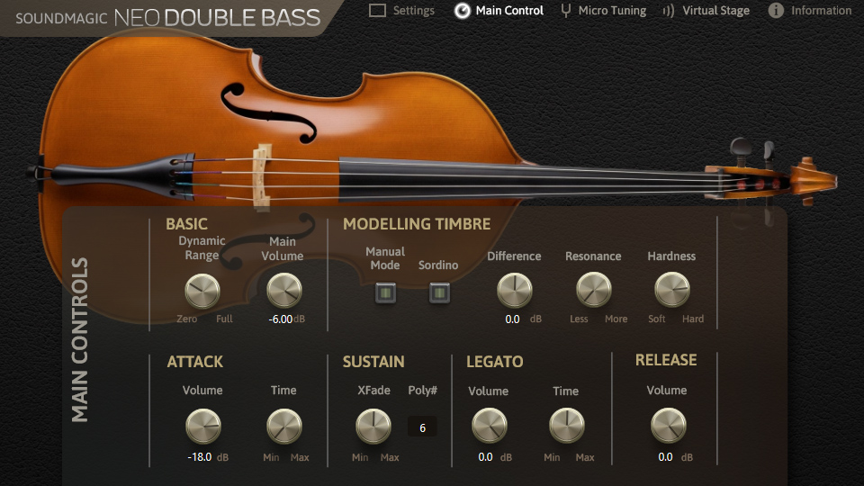The width and height of the screenshot is (864, 486).
Task: Click the Main Volume knob
Action: click(x=284, y=290)
